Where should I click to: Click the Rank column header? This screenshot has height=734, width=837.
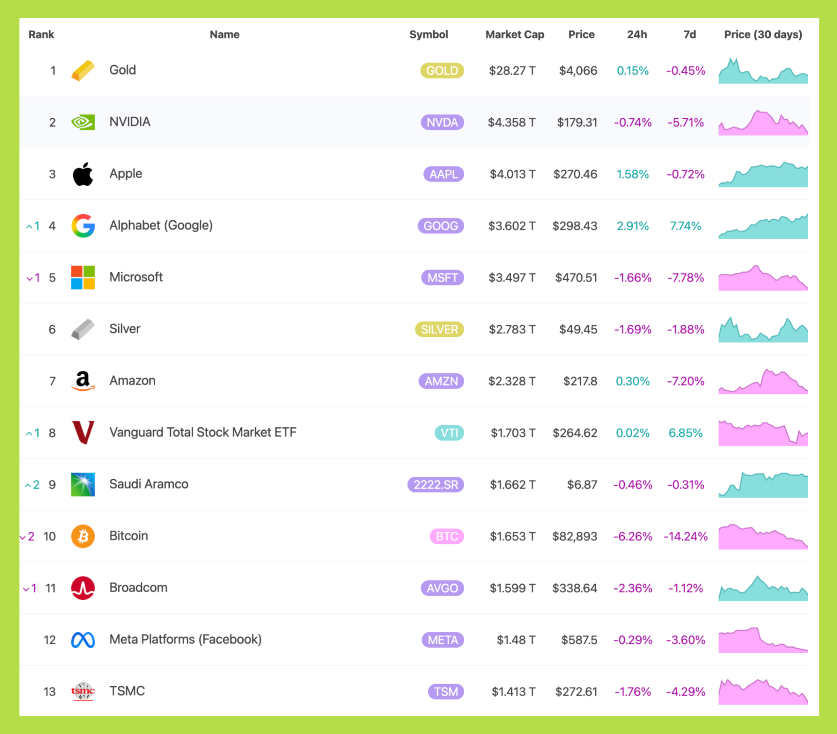[41, 34]
